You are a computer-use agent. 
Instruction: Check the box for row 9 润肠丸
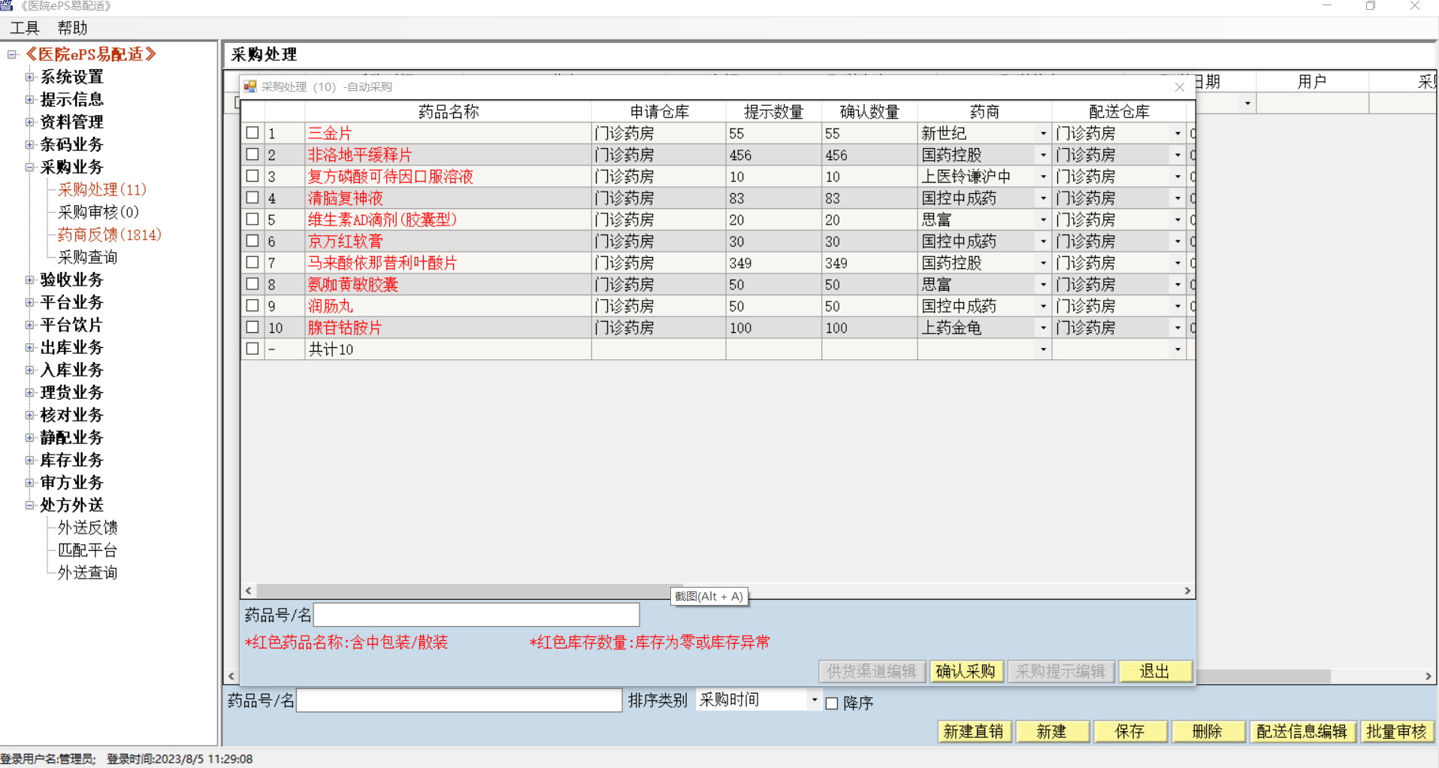252,306
